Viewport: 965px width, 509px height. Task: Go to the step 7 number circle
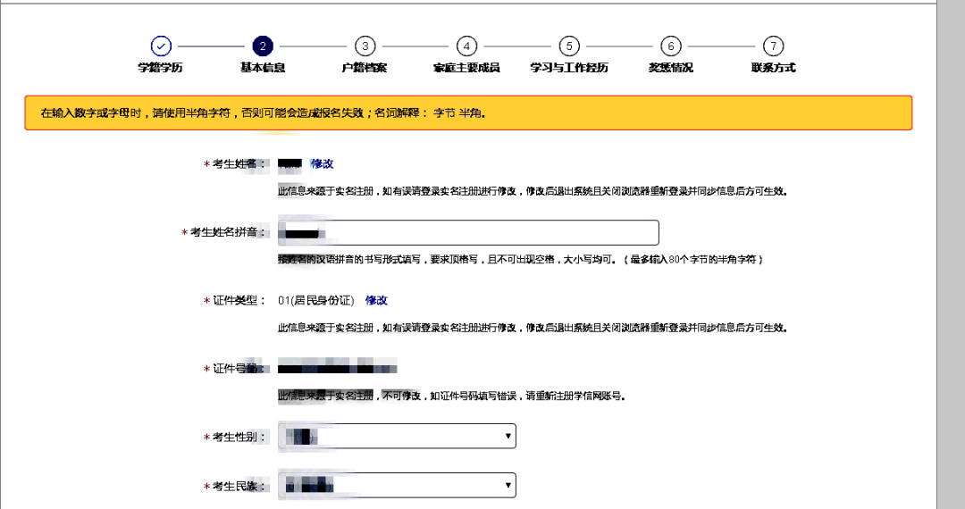click(773, 46)
